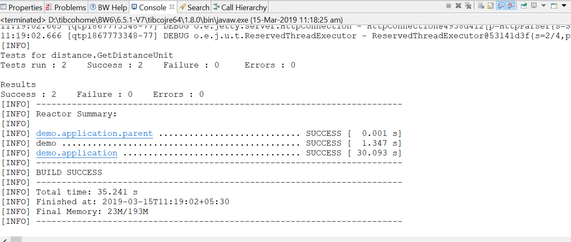
Task: Expand the Open Console dropdown arrow
Action: 564,6
